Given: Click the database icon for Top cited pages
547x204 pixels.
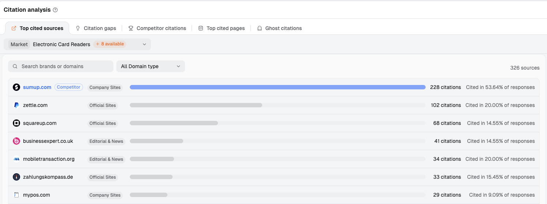Looking at the screenshot, I should pyautogui.click(x=201, y=28).
